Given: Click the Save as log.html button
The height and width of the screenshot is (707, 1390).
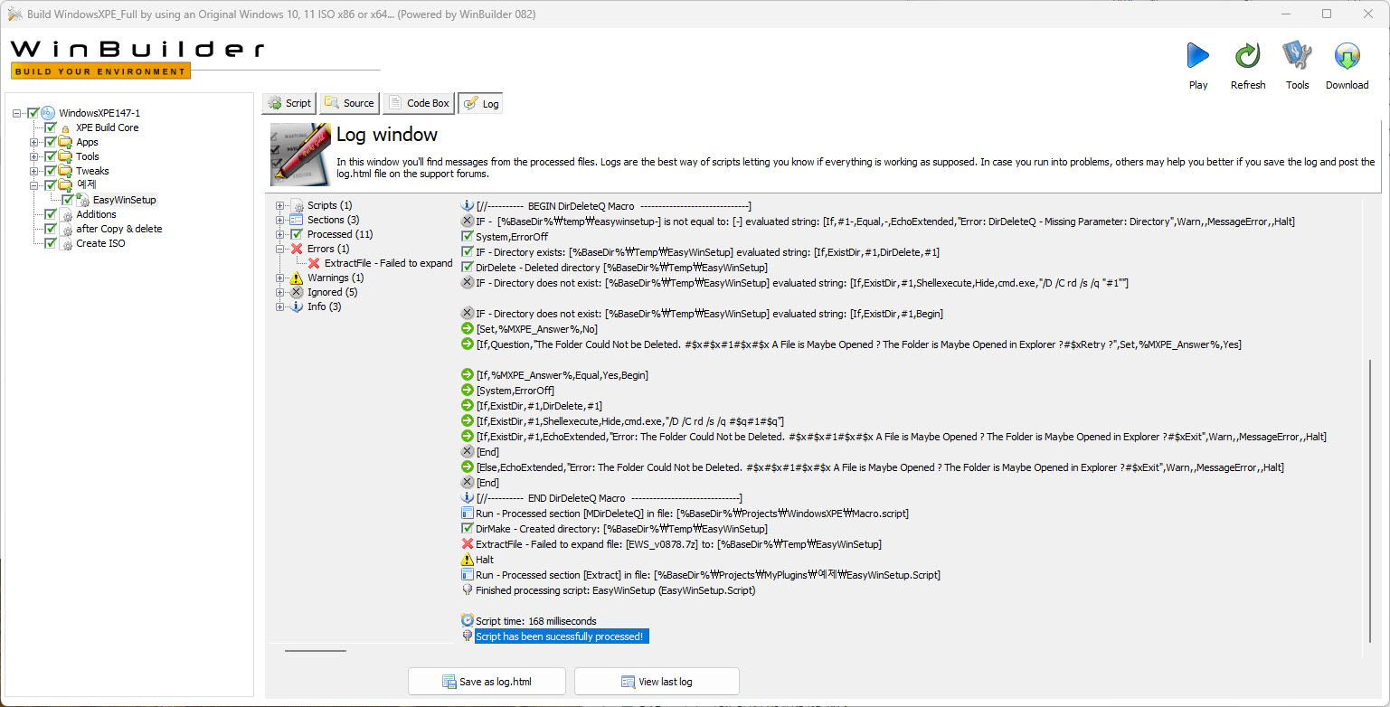Looking at the screenshot, I should point(487,682).
